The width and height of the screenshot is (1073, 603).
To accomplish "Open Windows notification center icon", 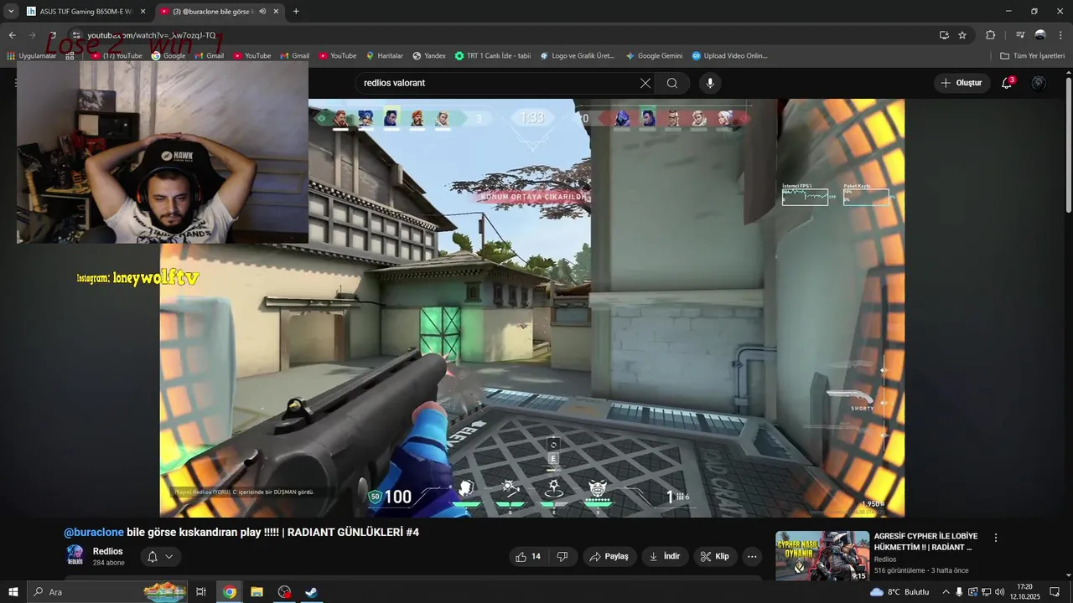I will [1055, 592].
